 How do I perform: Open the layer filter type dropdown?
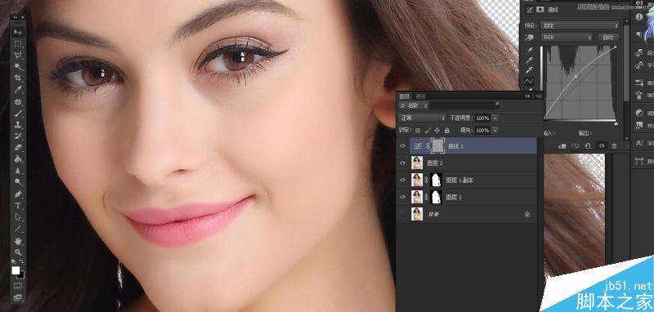point(414,106)
